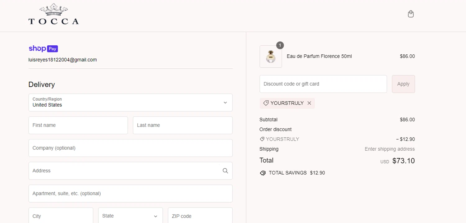This screenshot has width=466, height=223.
Task: Click the tag icon on YOURSTRULY chip
Action: point(266,103)
